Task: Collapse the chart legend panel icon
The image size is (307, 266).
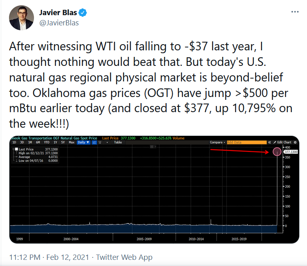Action: (152, 147)
